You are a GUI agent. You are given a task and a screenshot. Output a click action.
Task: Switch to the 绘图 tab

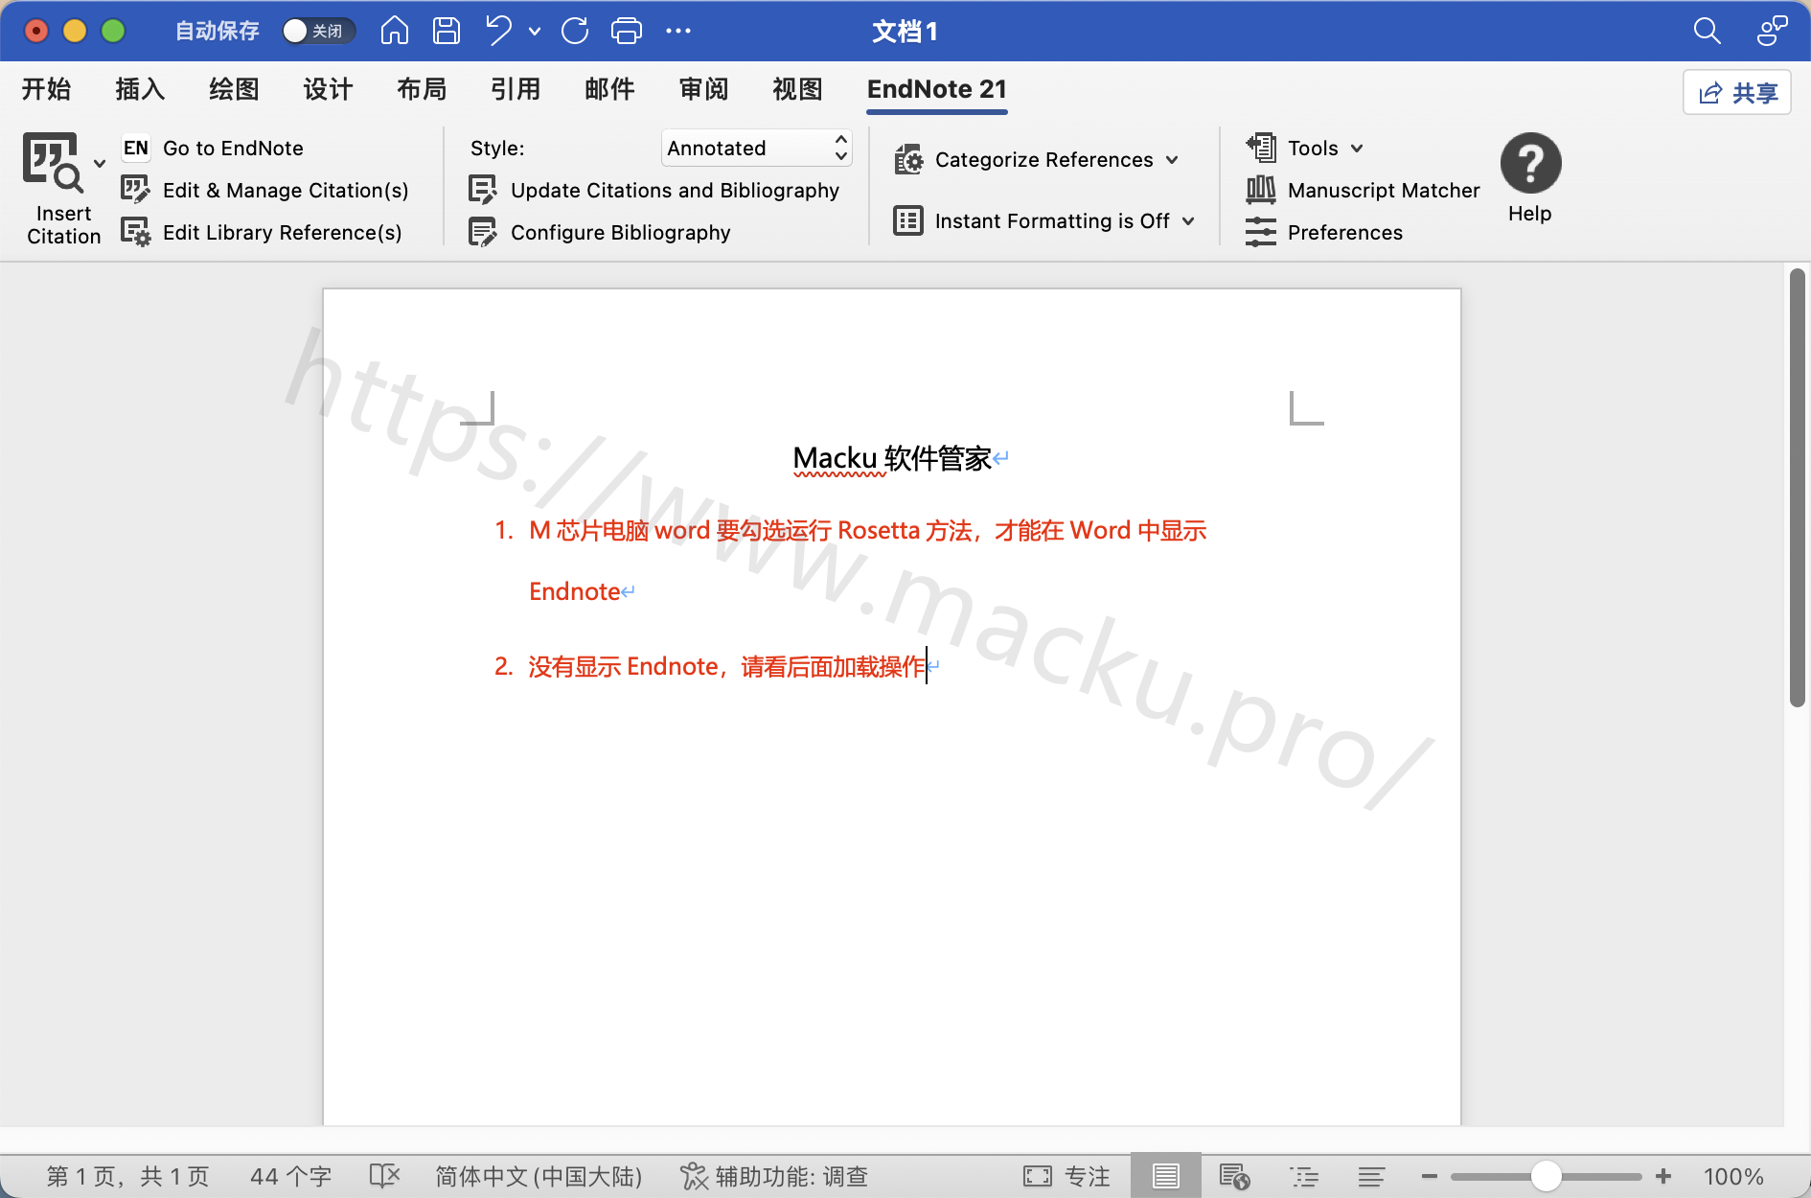[234, 89]
